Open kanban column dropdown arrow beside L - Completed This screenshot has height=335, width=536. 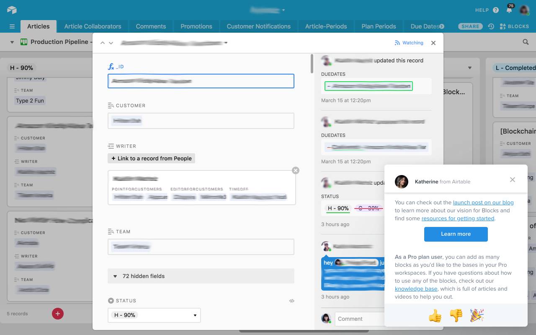pos(470,68)
